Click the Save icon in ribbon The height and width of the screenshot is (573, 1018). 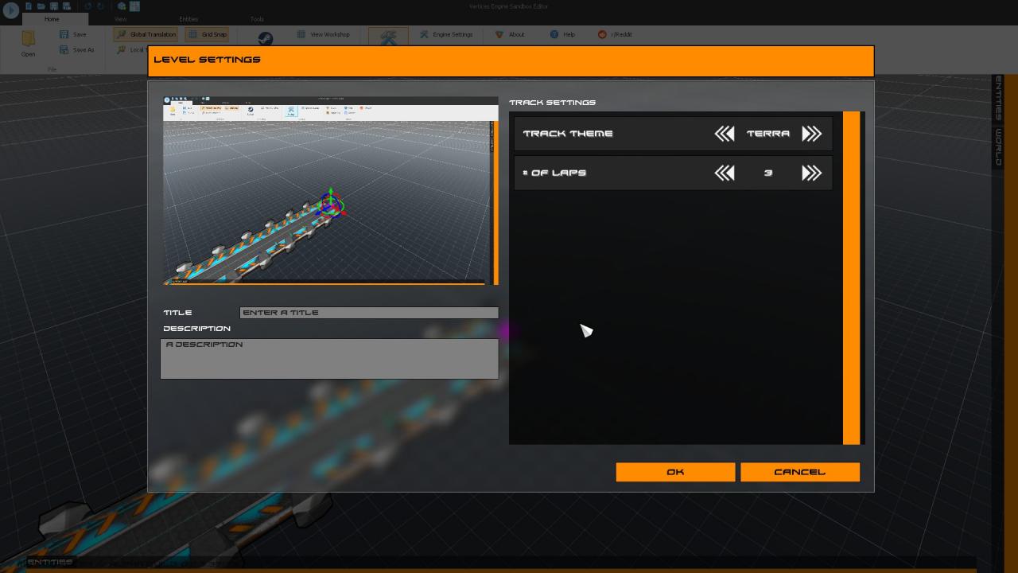pyautogui.click(x=64, y=34)
